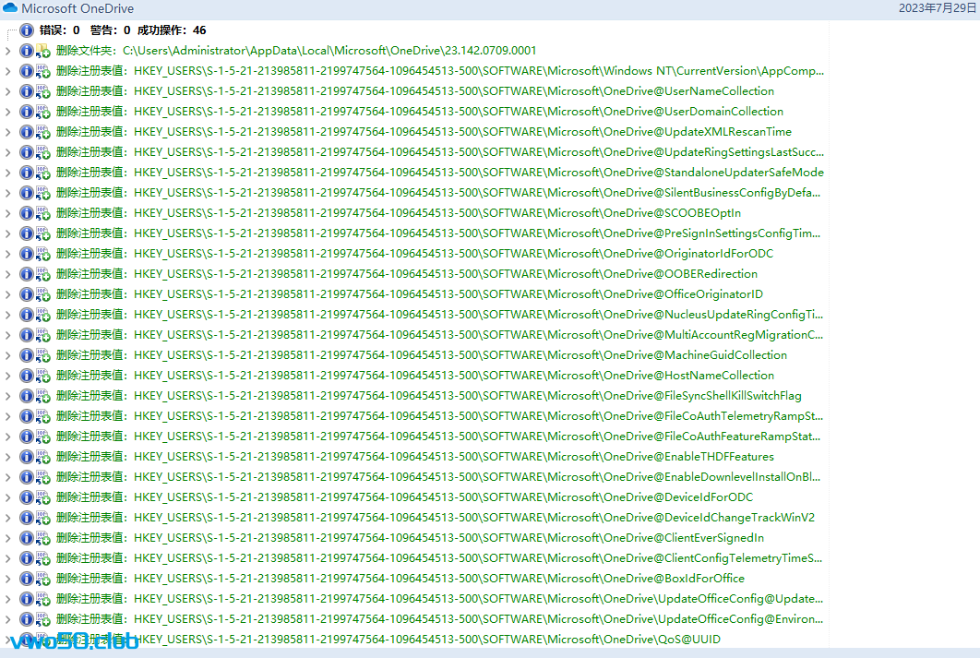
Task: Click the registry icon on the UserNameCollection row
Action: (x=42, y=91)
